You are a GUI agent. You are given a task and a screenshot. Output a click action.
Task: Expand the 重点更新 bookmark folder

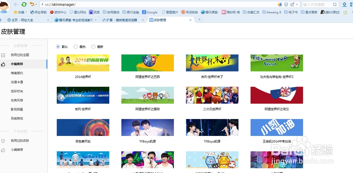309,12
